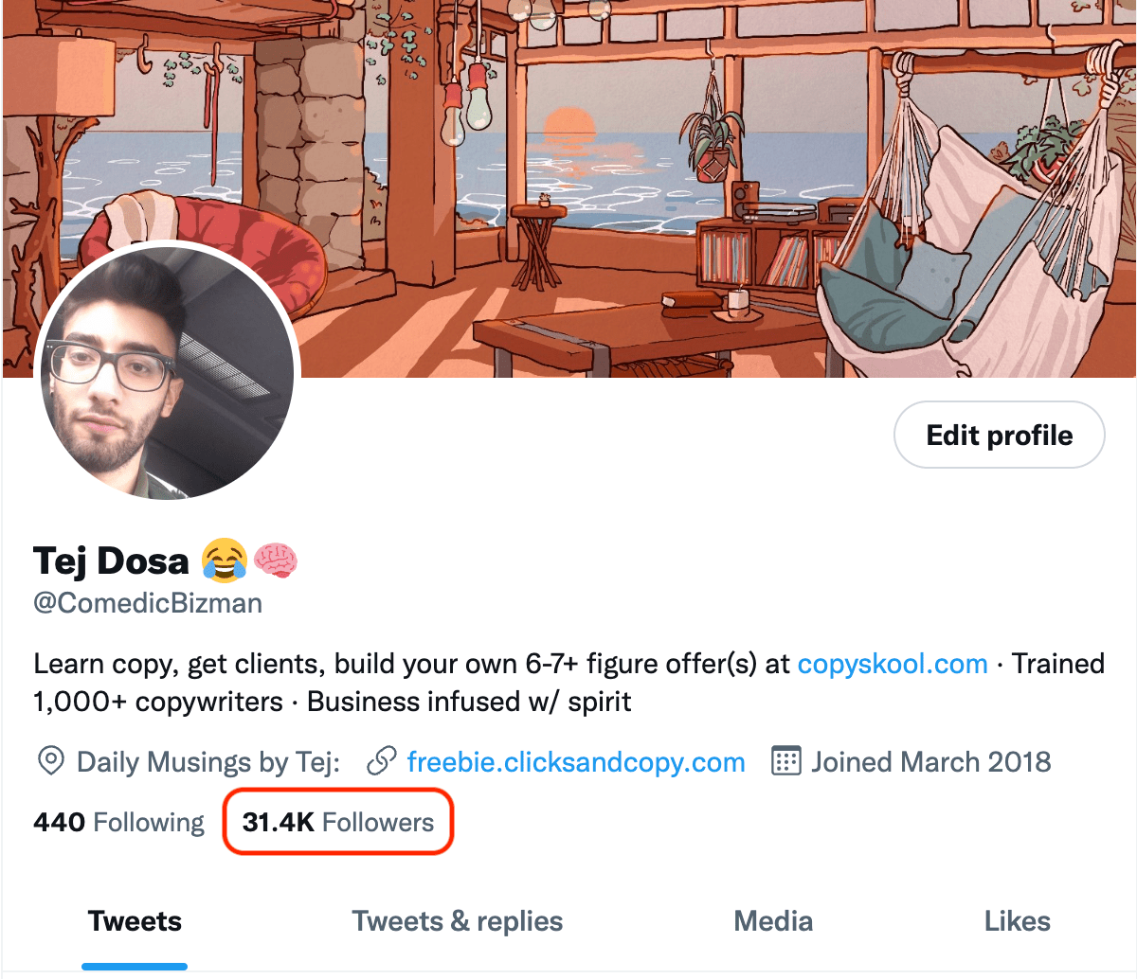Viewport: 1137px width, 979px height.
Task: Click the Edit profile button
Action: [x=1000, y=436]
